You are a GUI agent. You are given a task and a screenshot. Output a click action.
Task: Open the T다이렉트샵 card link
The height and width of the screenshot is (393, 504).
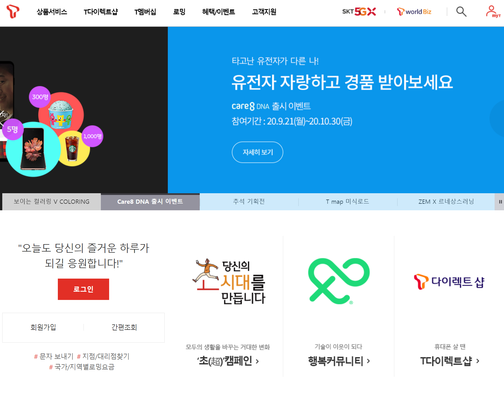[450, 361]
